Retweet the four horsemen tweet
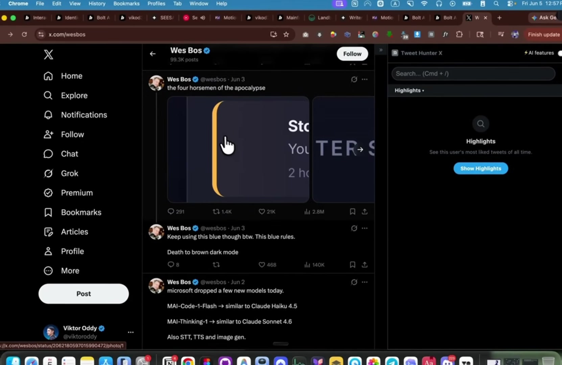The image size is (562, 365). click(x=222, y=212)
